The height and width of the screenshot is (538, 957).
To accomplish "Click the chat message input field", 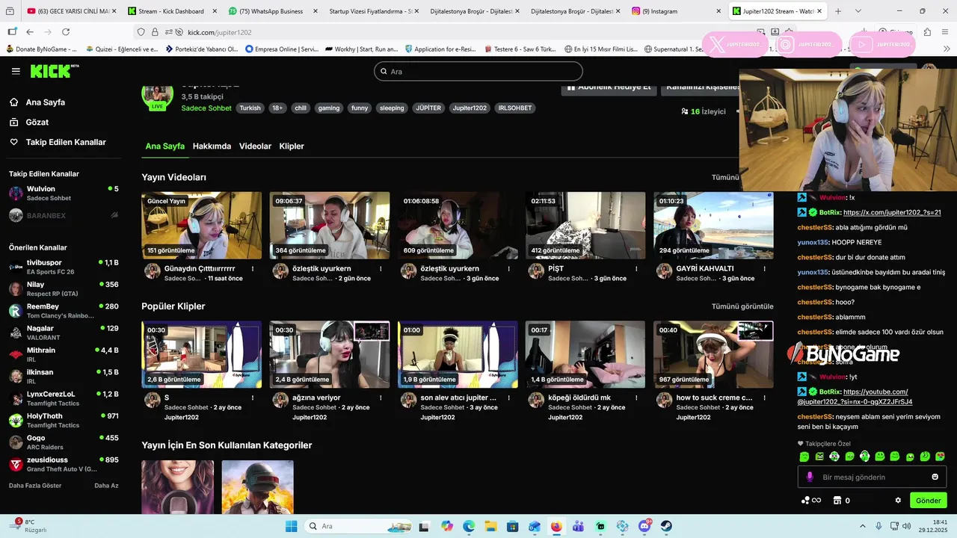I will pos(872,477).
